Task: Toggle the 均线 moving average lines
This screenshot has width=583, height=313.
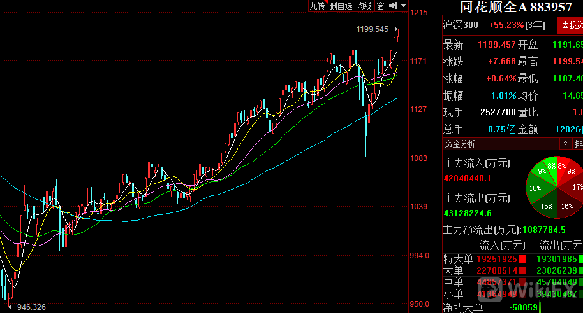Action: (364, 6)
